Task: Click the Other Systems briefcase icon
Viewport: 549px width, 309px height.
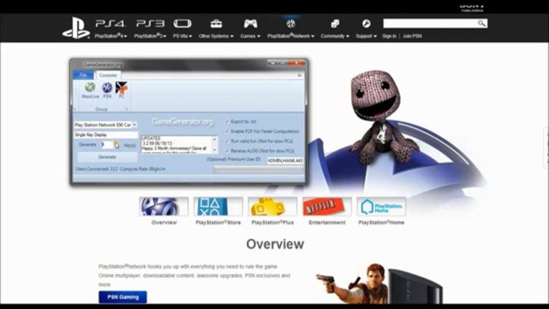Action: 216,24
